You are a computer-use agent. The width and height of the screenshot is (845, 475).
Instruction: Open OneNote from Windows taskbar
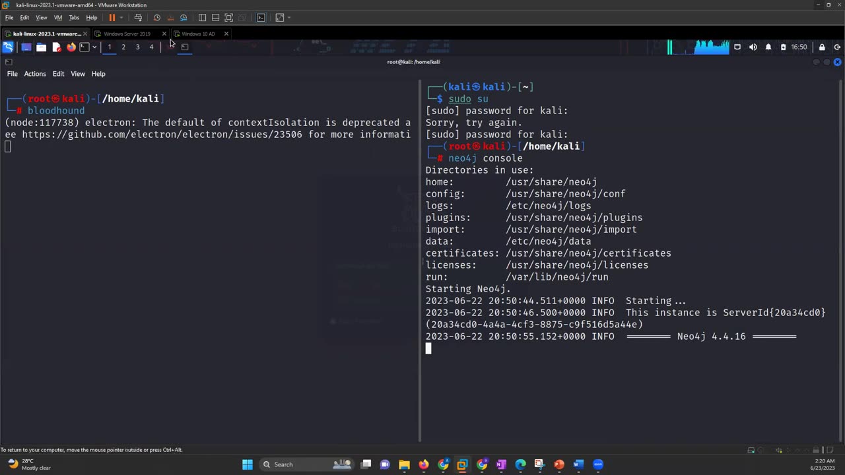[x=501, y=464]
